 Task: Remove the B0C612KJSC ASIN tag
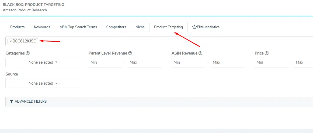(x=11, y=41)
